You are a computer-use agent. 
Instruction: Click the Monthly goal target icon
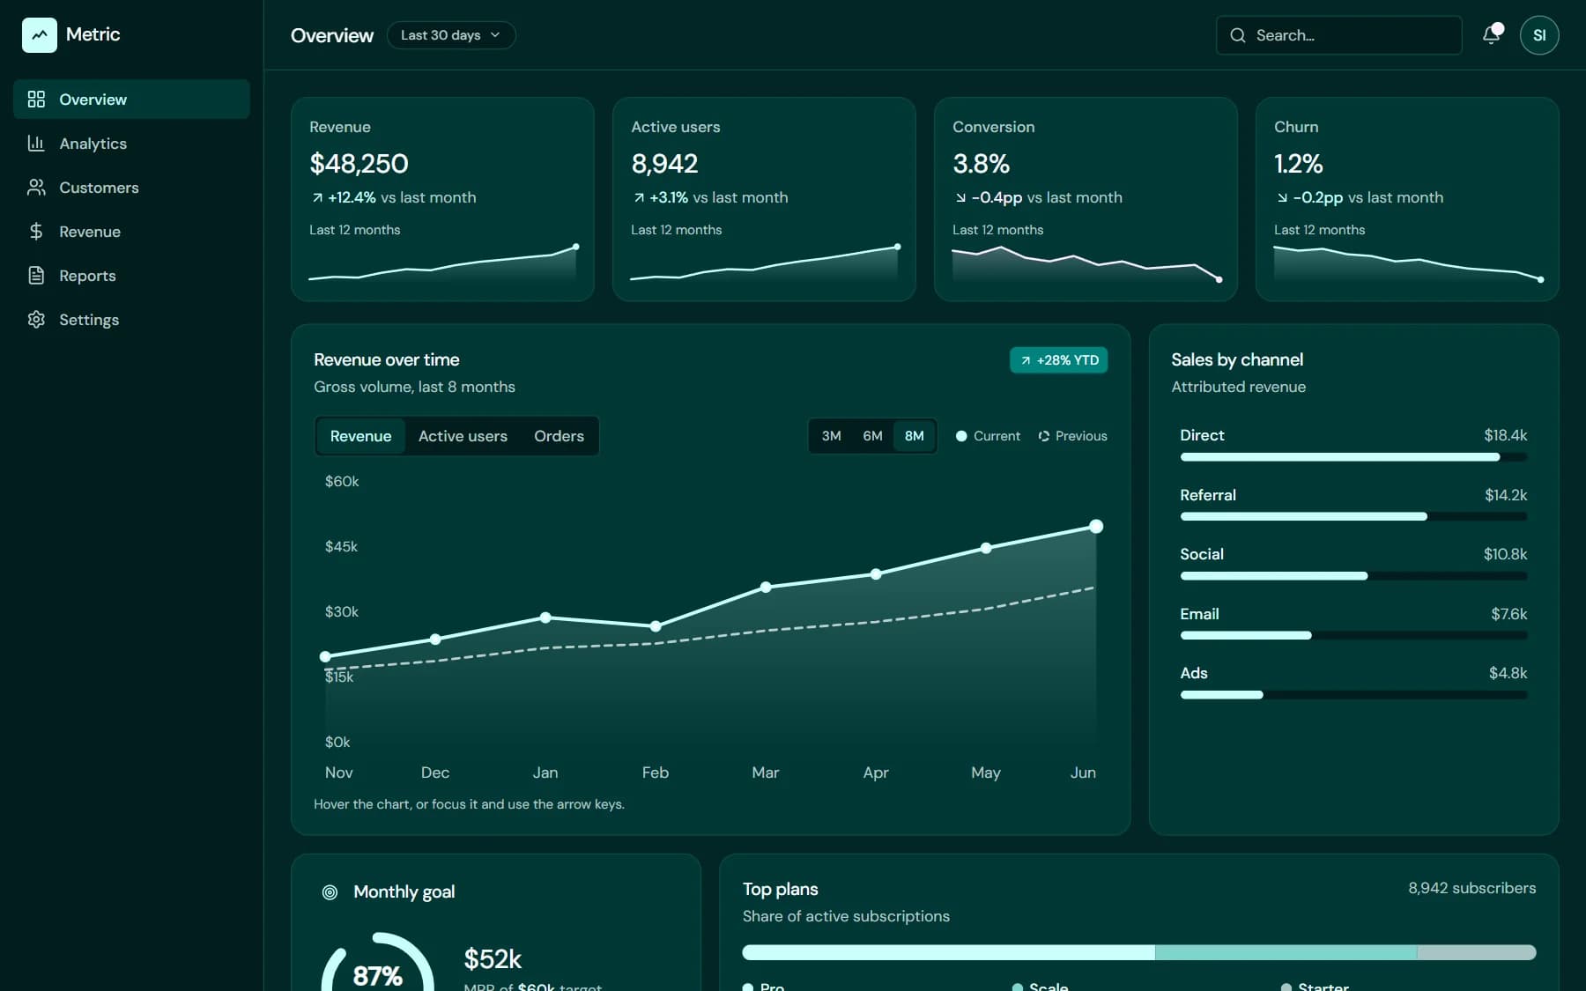click(x=330, y=892)
